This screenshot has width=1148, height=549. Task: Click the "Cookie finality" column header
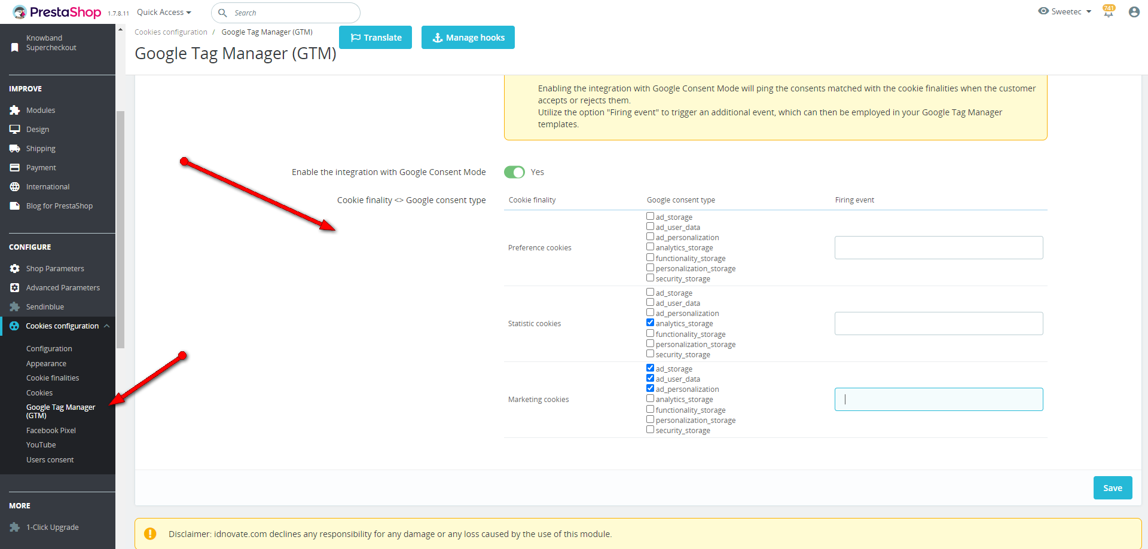tap(532, 200)
